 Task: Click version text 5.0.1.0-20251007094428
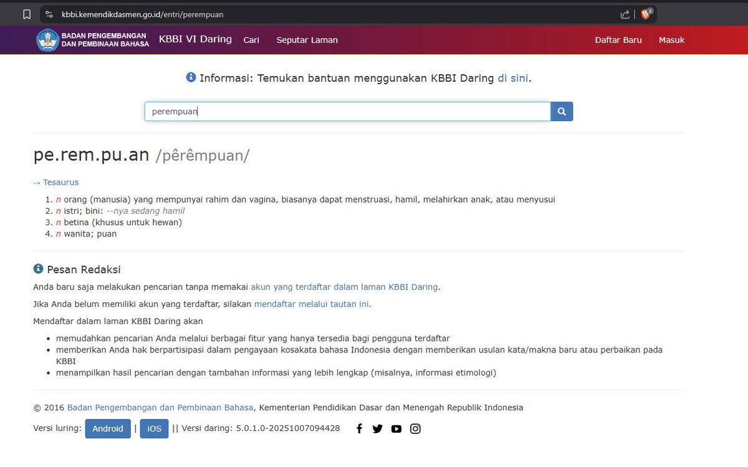(x=288, y=428)
